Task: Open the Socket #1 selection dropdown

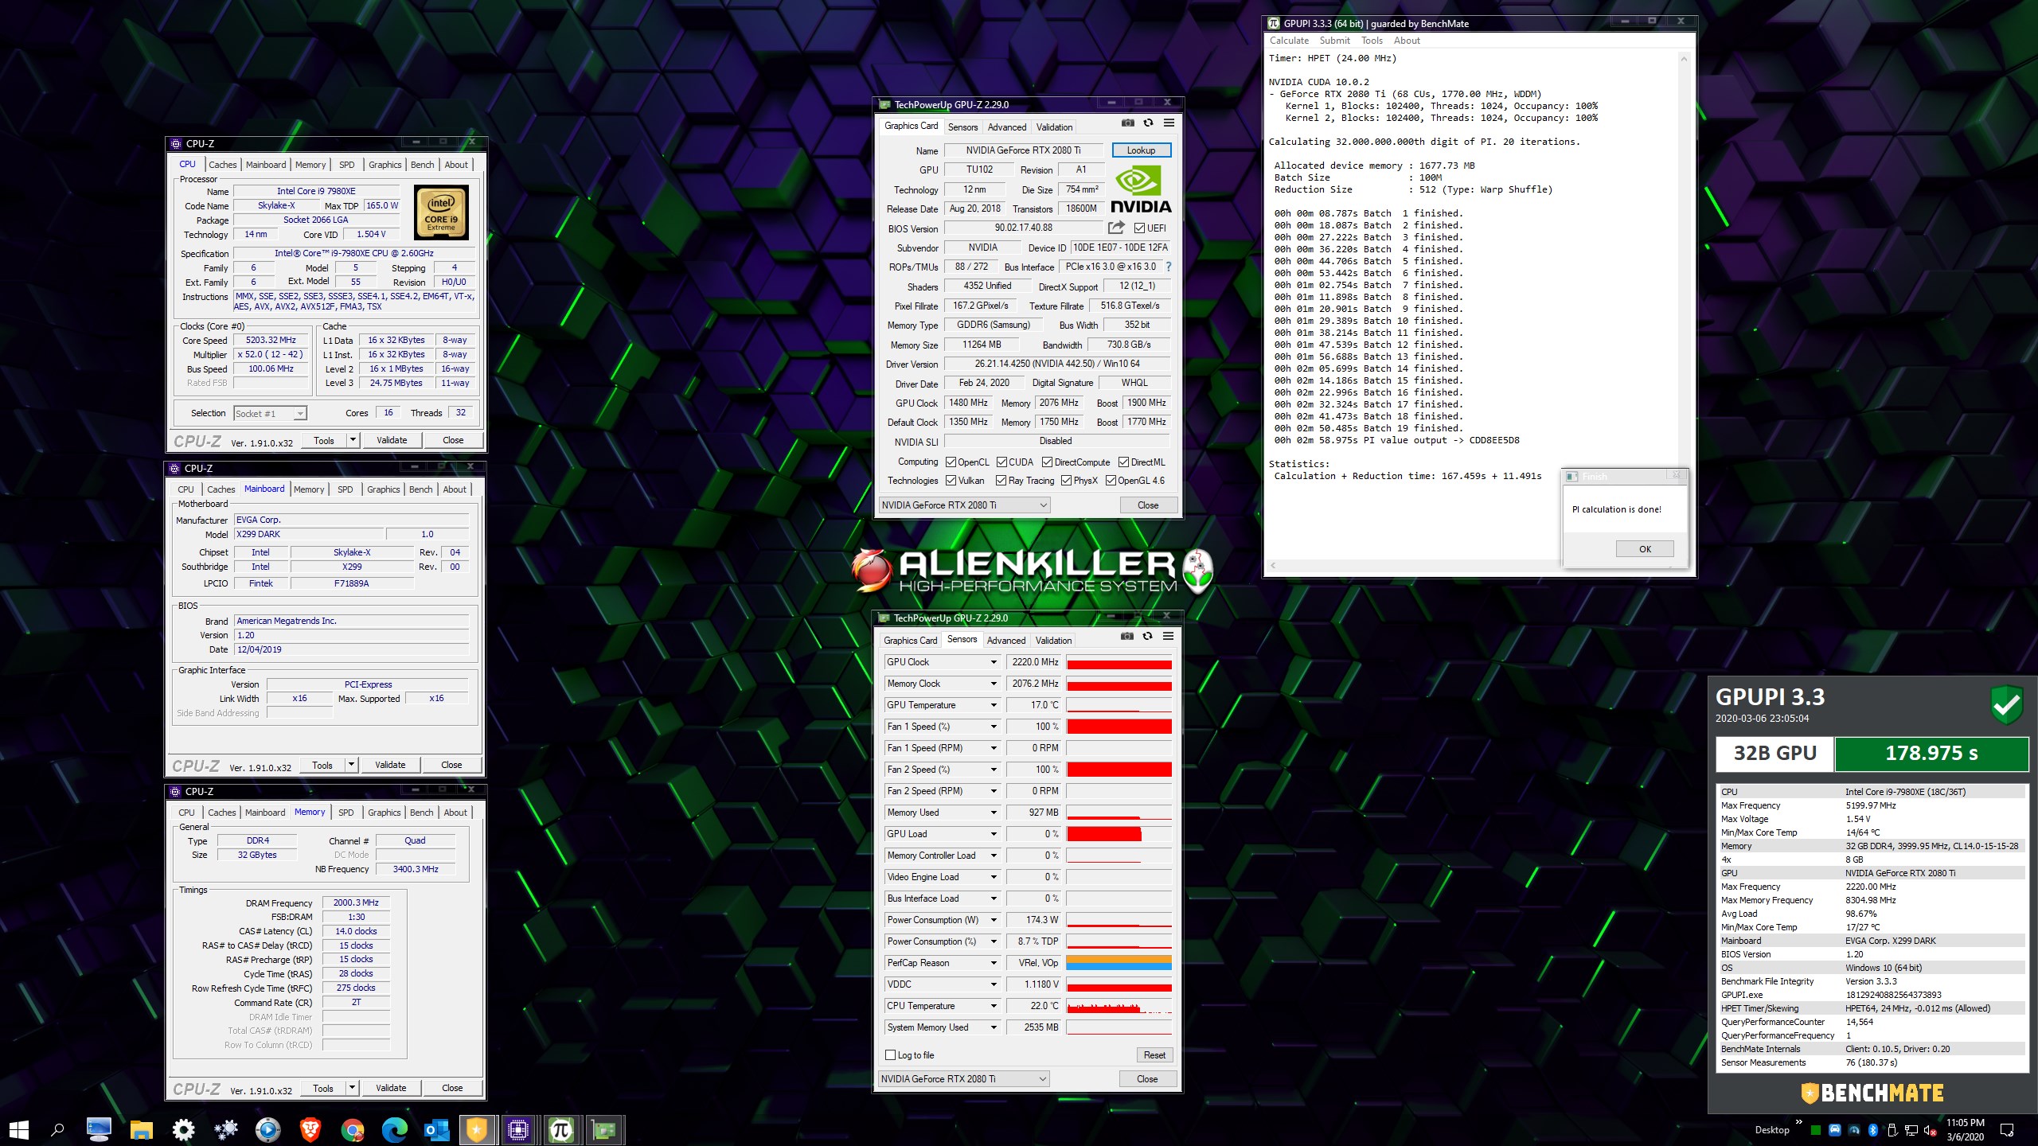Action: click(x=299, y=414)
